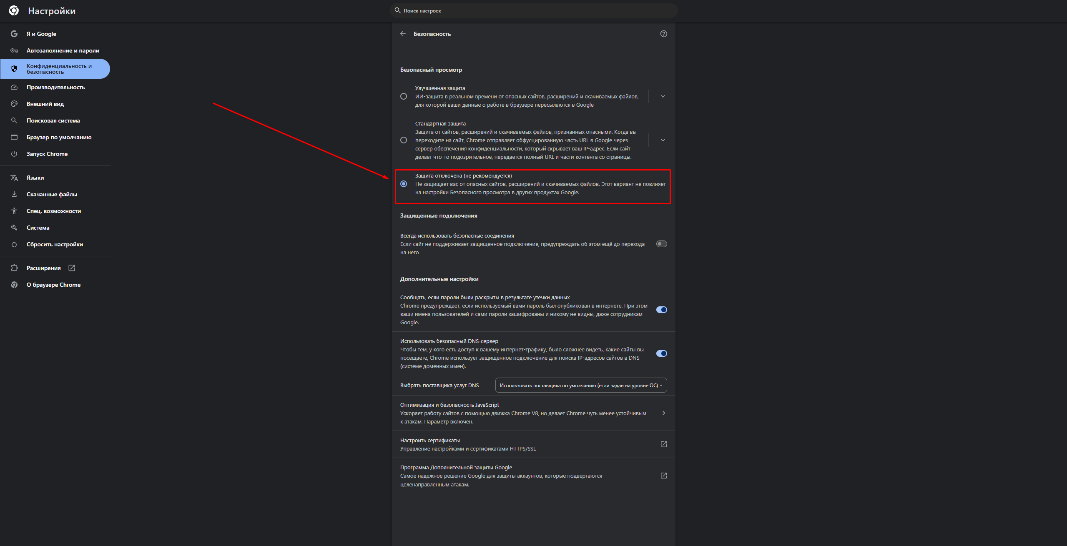Expand the Улучшенная защита details chevron
The width and height of the screenshot is (1067, 546).
(663, 96)
